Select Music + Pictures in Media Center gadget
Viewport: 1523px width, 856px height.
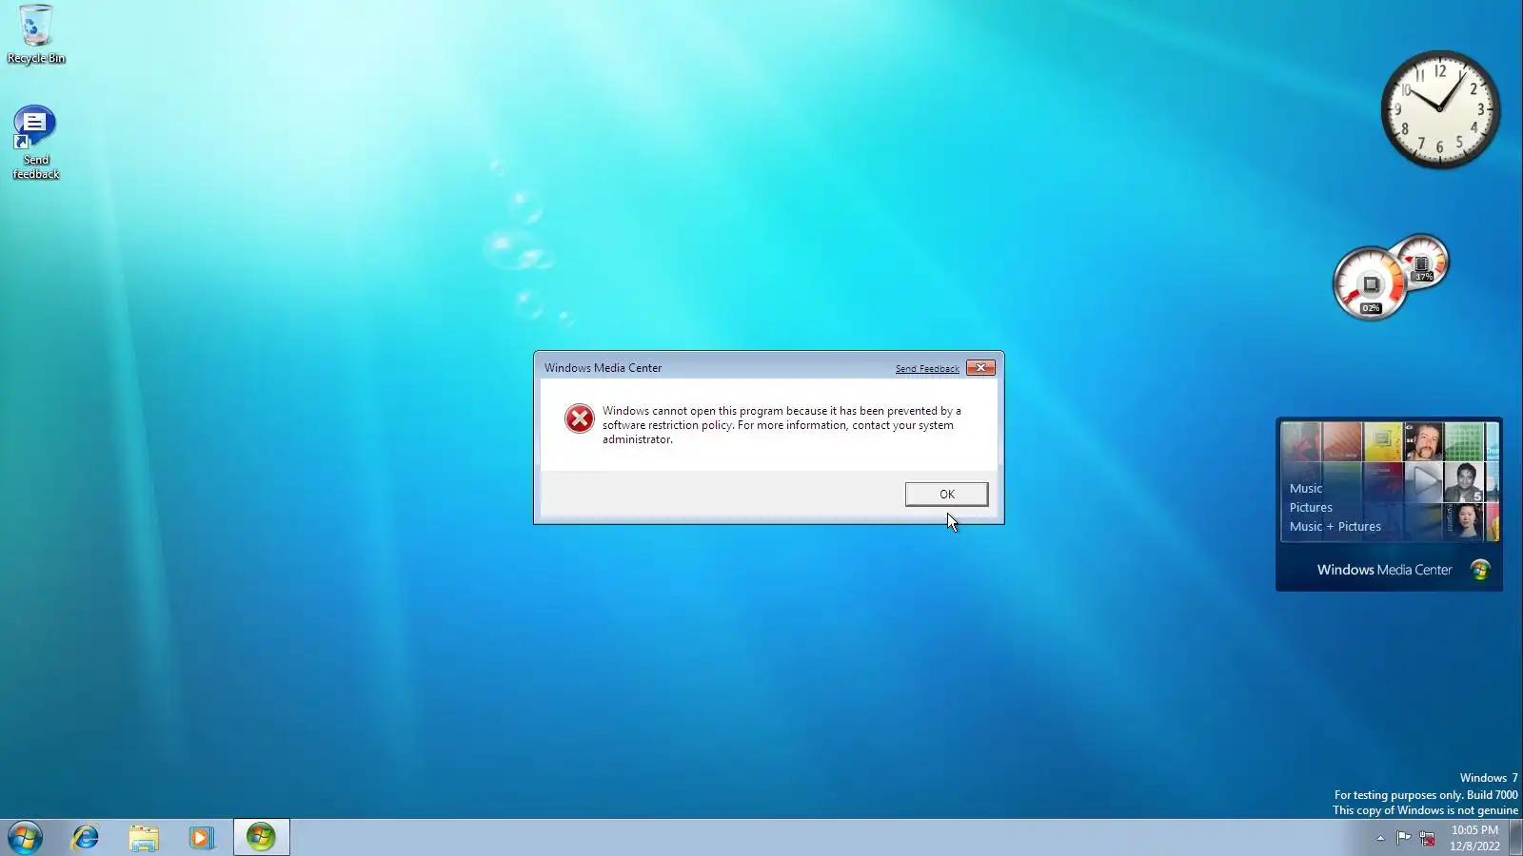[x=1335, y=526]
